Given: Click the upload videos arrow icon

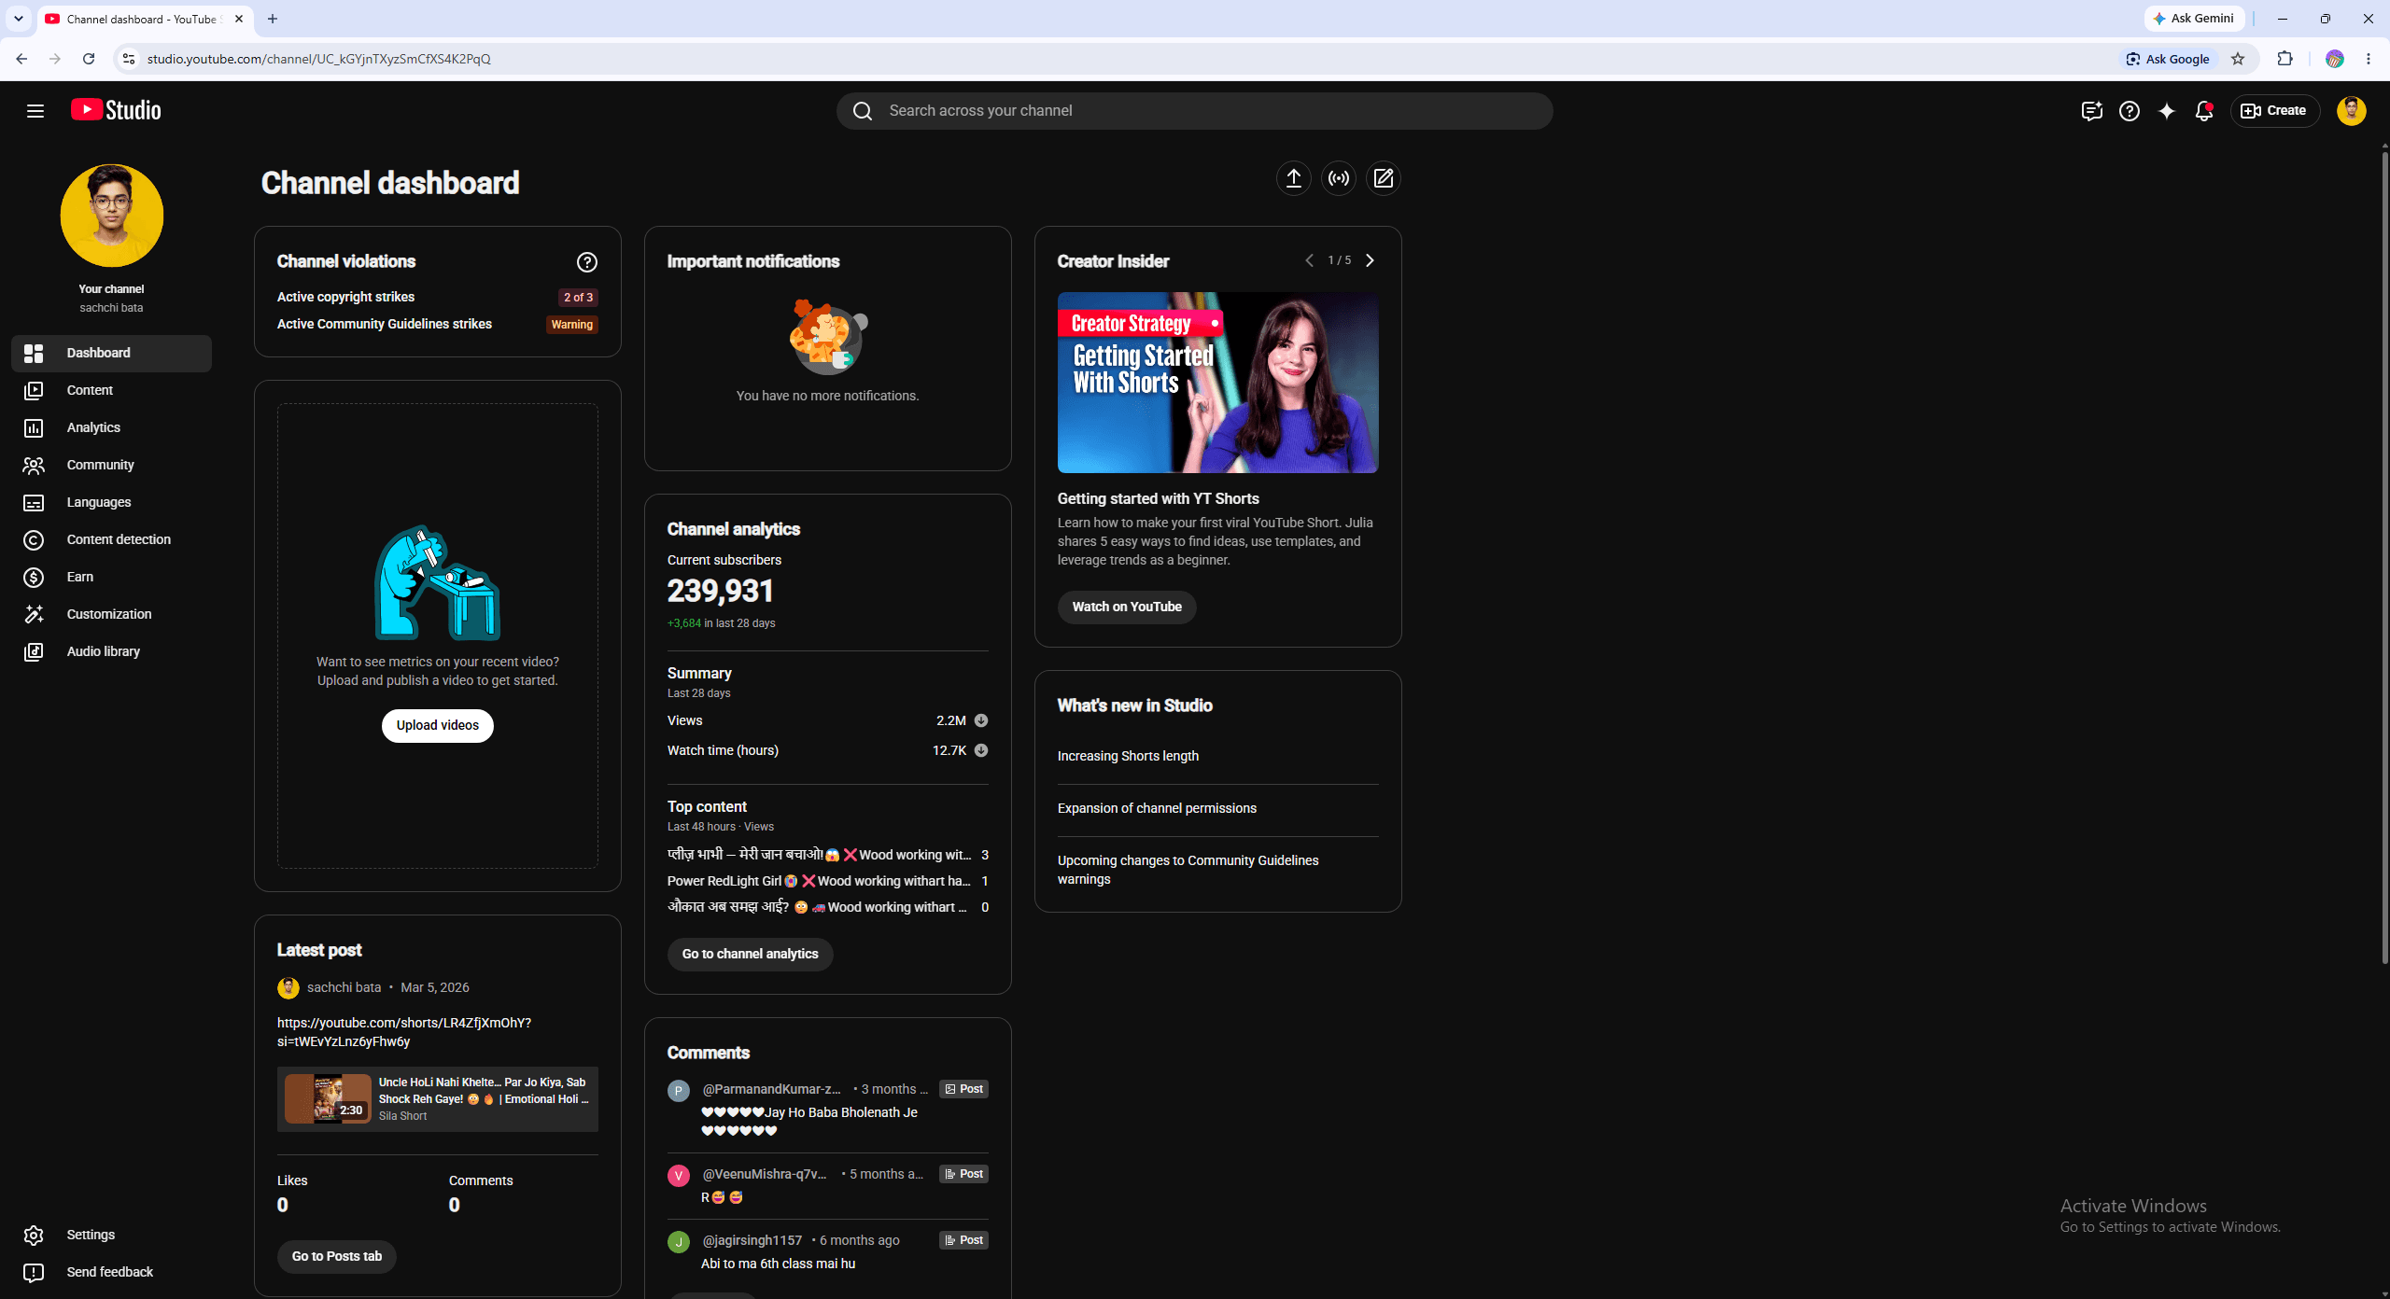Looking at the screenshot, I should click(1294, 178).
